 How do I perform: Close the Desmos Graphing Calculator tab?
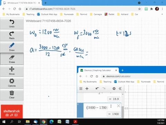116,70
